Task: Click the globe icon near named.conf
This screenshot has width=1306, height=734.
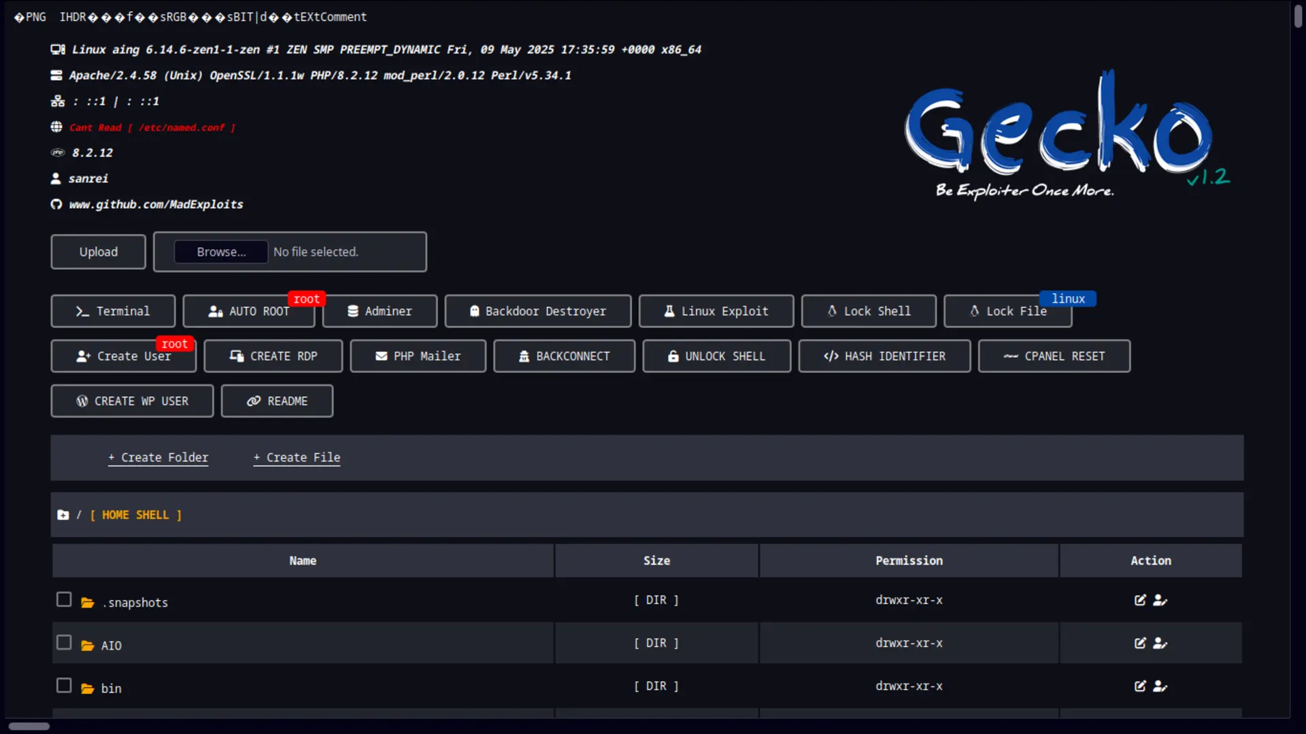Action: pos(56,127)
